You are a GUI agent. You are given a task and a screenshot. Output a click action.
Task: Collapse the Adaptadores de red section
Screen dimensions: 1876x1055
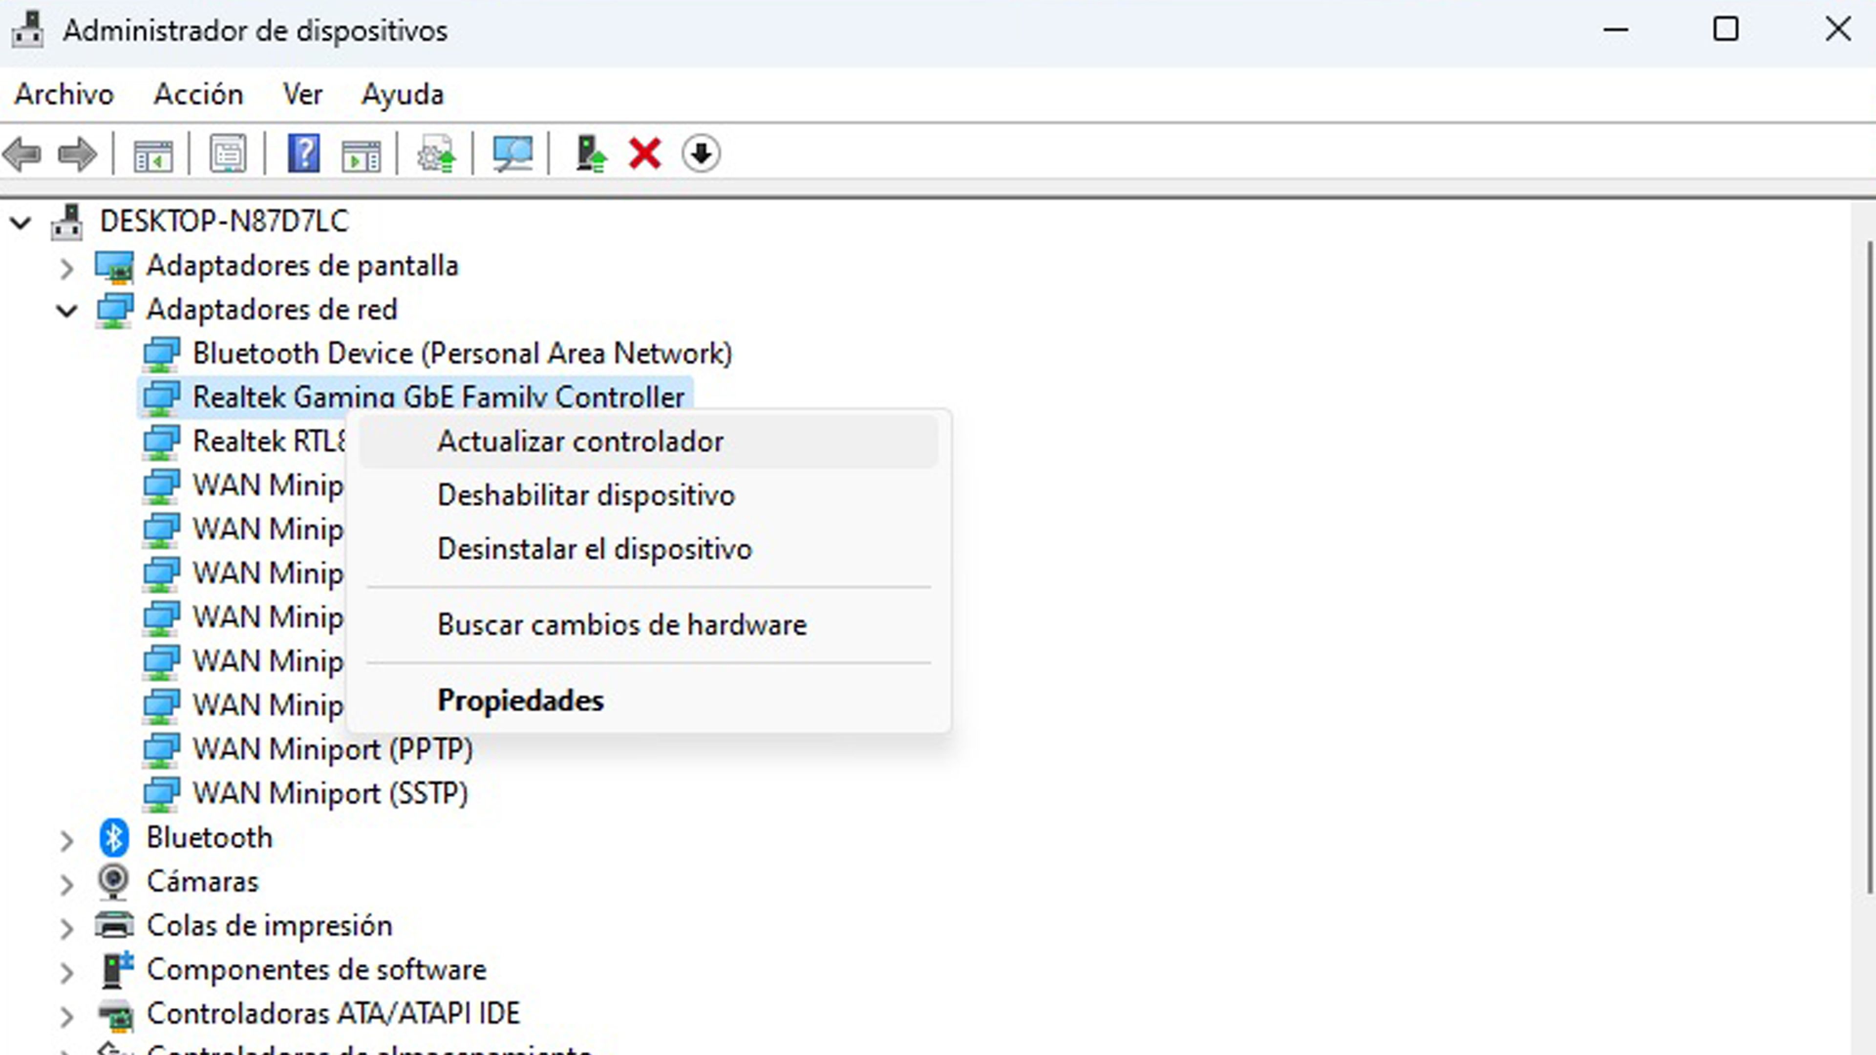pos(66,309)
